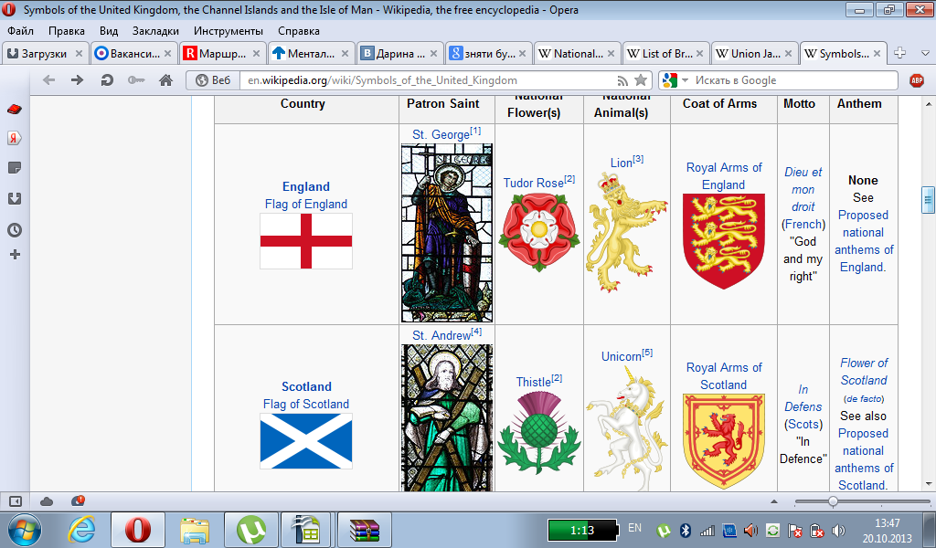Open the St. Andrew stained glass image
Image resolution: width=936 pixels, height=548 pixels.
click(447, 418)
